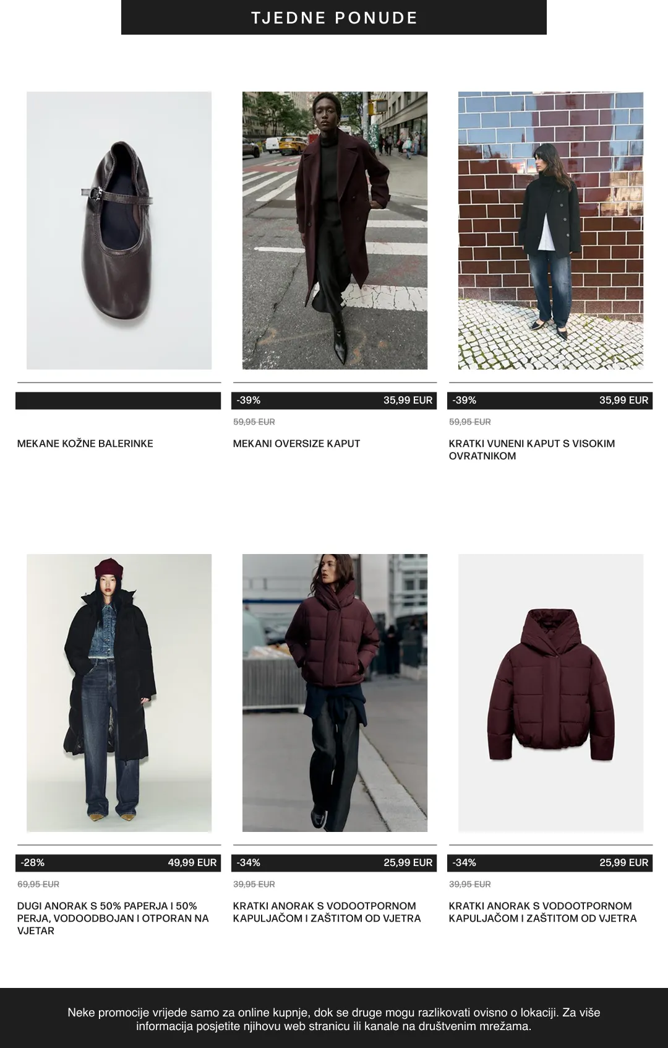This screenshot has width=668, height=1048.
Task: Click the -34% badge under street puffer photo
Action: (x=249, y=863)
